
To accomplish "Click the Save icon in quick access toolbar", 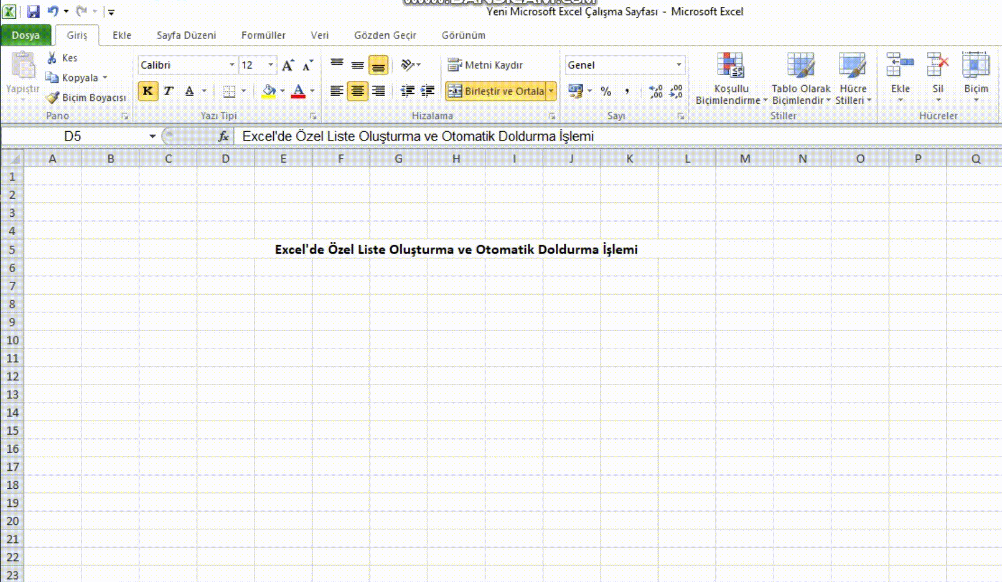I will 33,11.
